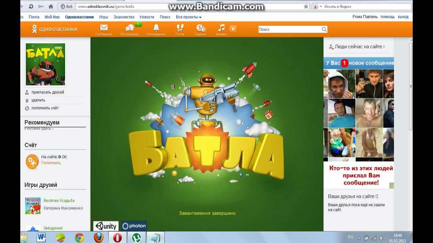Viewport: 433px width, 243px height.
Task: Open Поиск in top menu
Action: (165, 17)
